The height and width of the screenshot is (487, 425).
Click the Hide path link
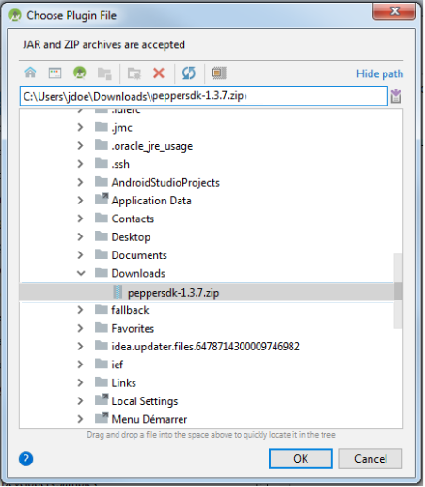tap(380, 73)
